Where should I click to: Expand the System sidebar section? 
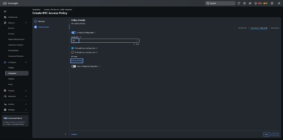click(x=26, y=104)
